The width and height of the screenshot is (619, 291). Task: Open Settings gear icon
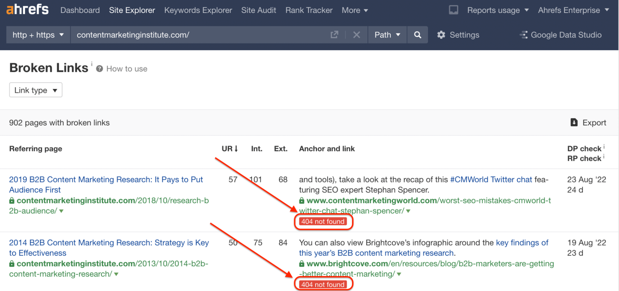click(x=441, y=35)
